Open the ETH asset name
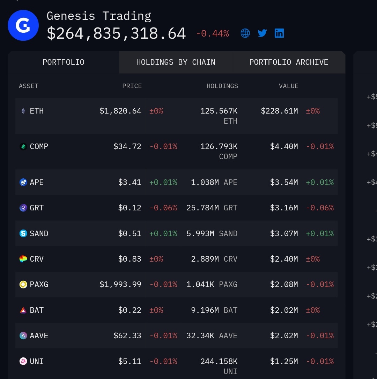Screen dimensions: 377x379 click(37, 111)
